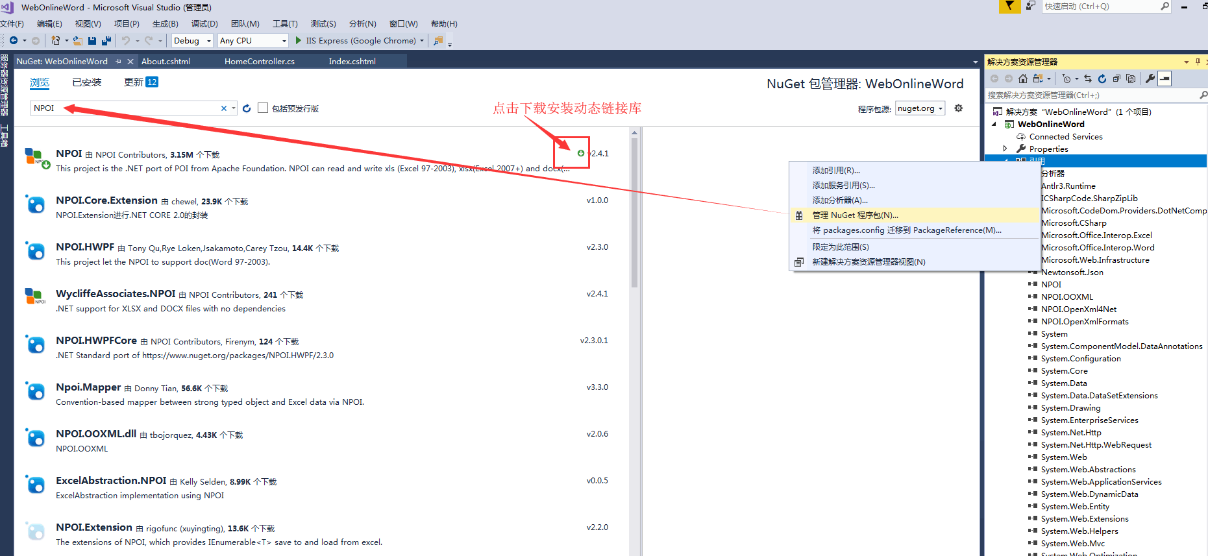Open the 浏览 (Browse) NuGet tab
Viewport: 1208px width, 556px height.
tap(40, 82)
